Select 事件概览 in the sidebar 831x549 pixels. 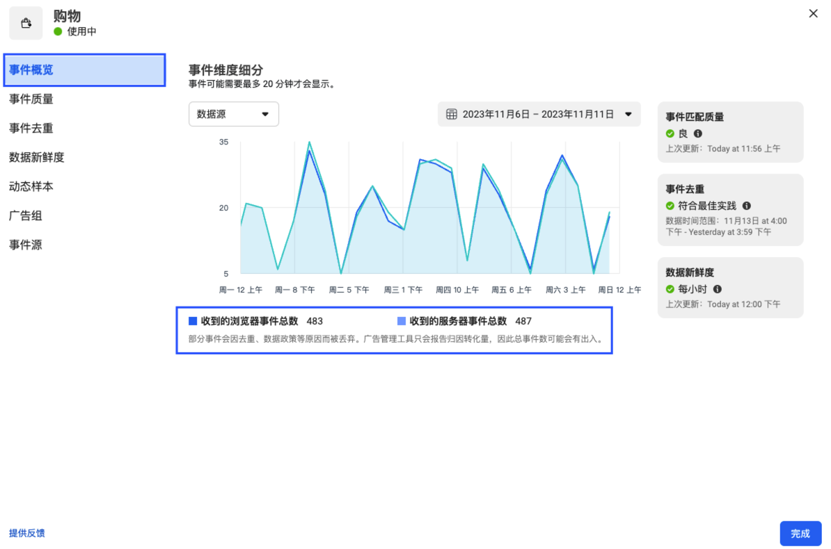coord(84,70)
